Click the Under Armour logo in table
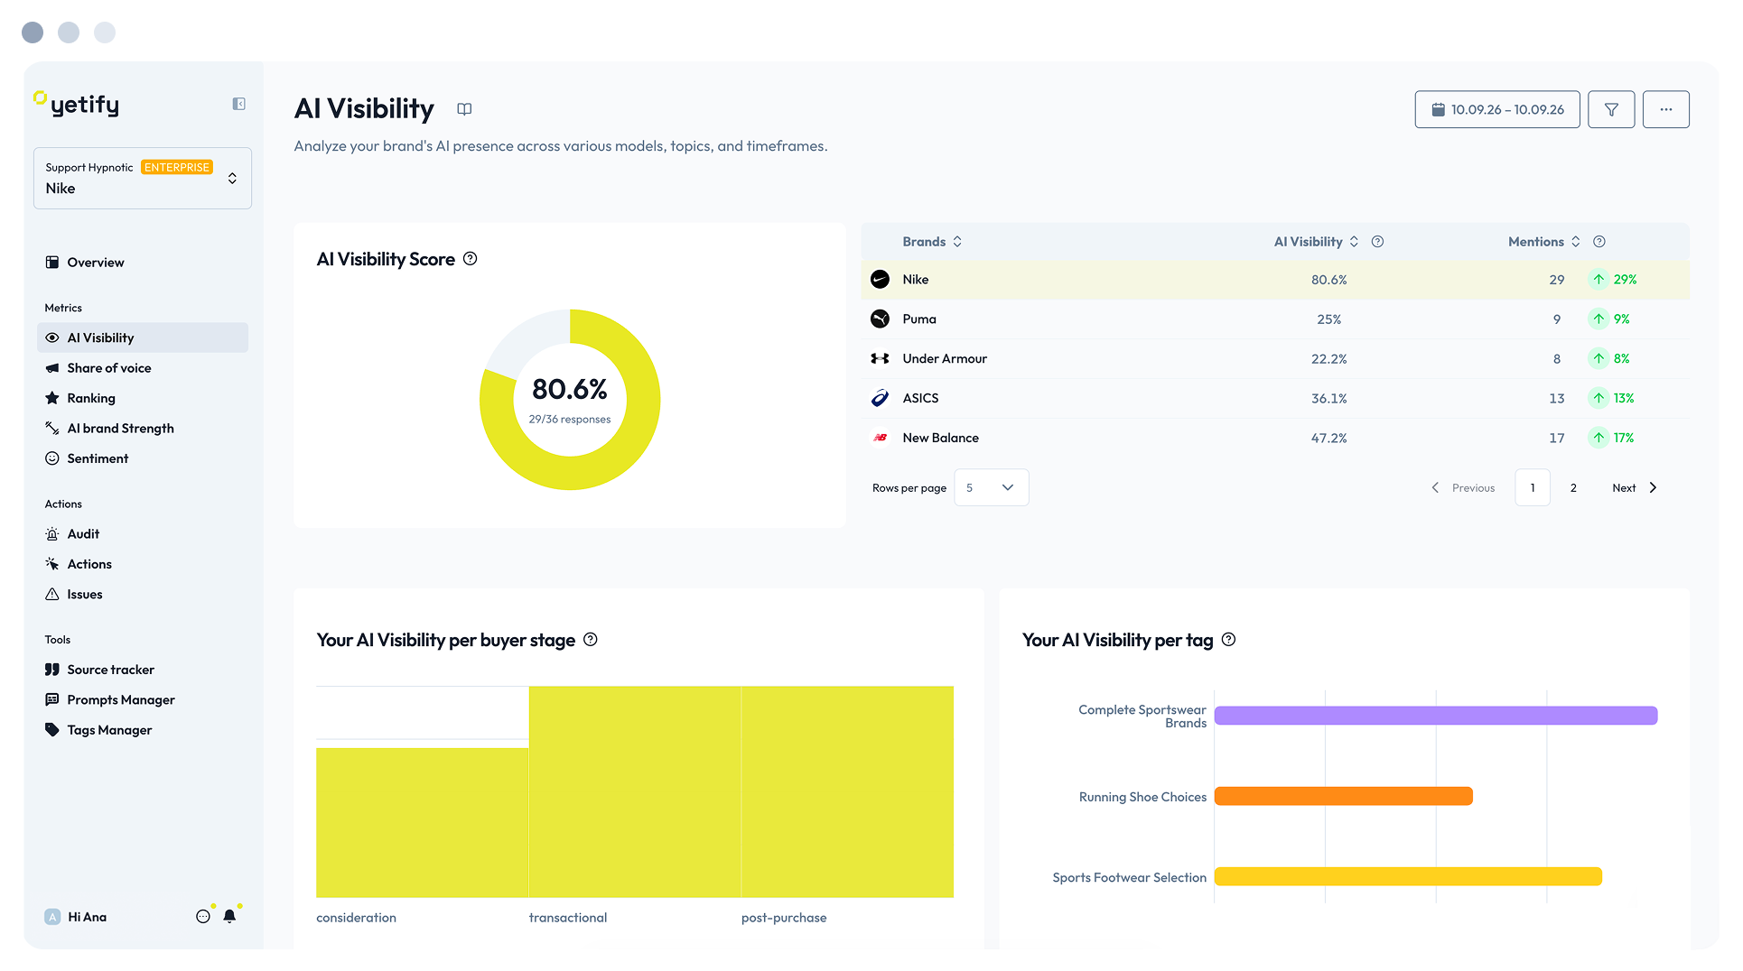 [x=880, y=359]
